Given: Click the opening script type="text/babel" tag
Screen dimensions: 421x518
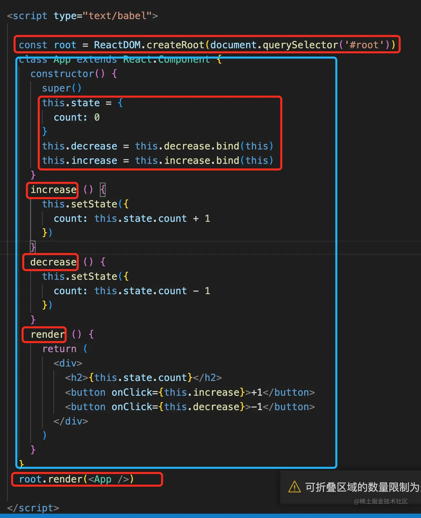Looking at the screenshot, I should click(82, 16).
